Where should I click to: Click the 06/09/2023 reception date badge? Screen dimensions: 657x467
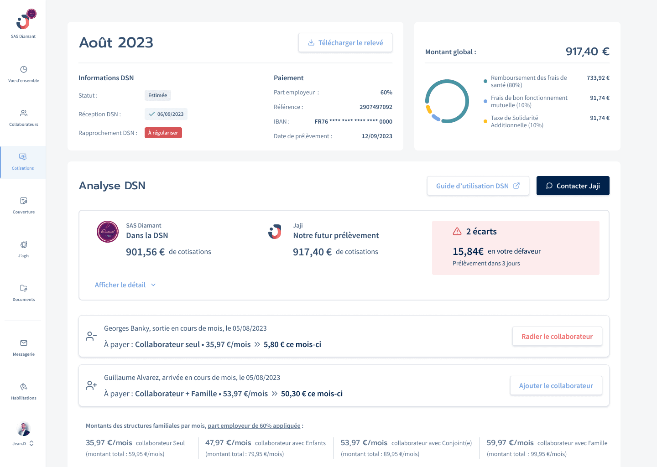coord(166,114)
